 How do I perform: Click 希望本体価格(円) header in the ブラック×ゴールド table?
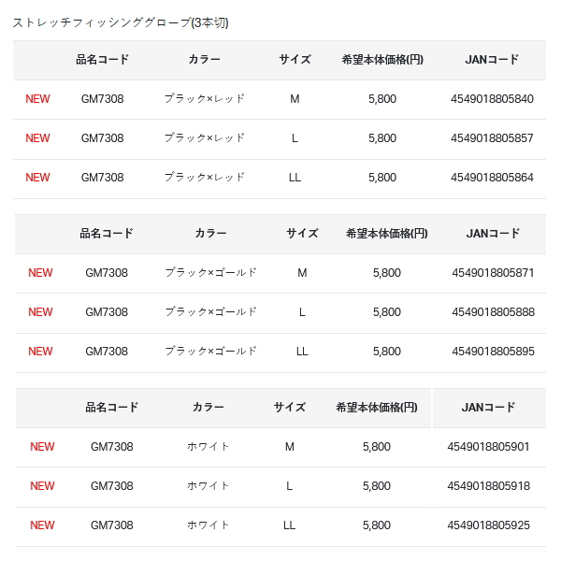click(386, 234)
